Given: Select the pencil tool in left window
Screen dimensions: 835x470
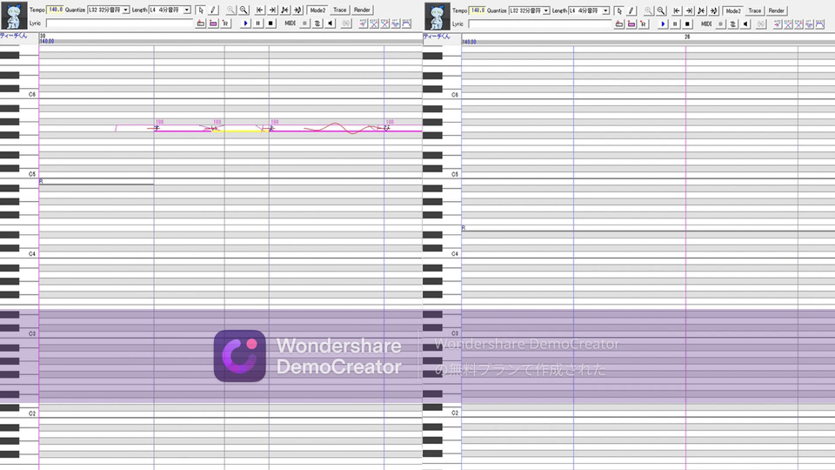Looking at the screenshot, I should pos(212,10).
